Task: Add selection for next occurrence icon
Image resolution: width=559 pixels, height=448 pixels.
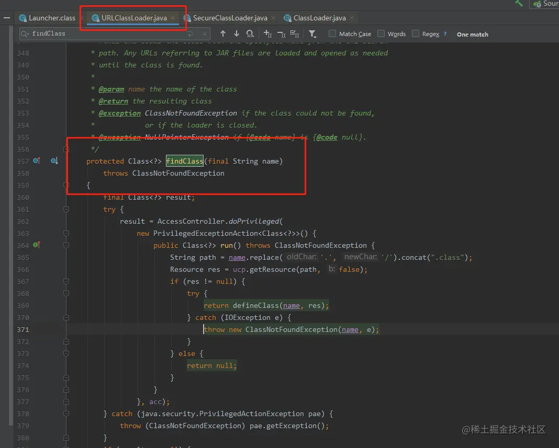Action: coord(267,33)
